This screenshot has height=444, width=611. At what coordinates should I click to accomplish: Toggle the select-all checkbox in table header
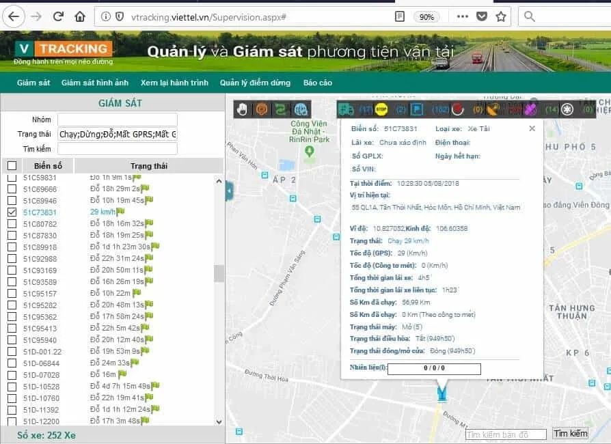tap(12, 166)
